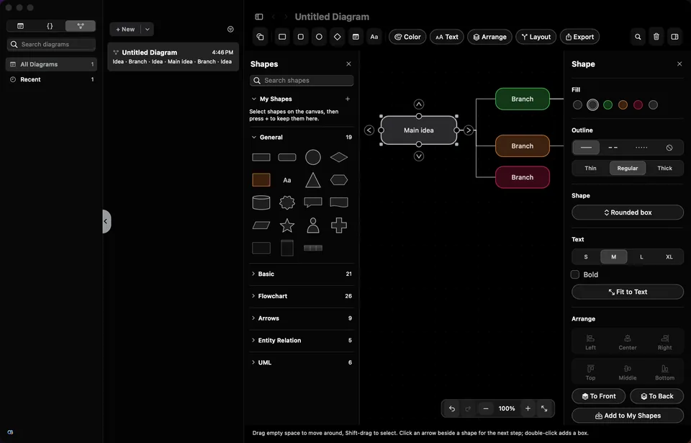This screenshot has height=443, width=691.
Task: Expand the Arrows shapes section
Action: point(253,318)
